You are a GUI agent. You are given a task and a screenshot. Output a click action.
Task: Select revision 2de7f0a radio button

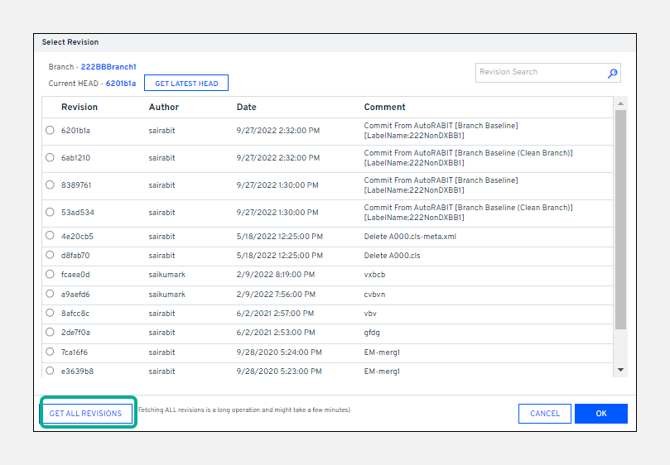(50, 332)
